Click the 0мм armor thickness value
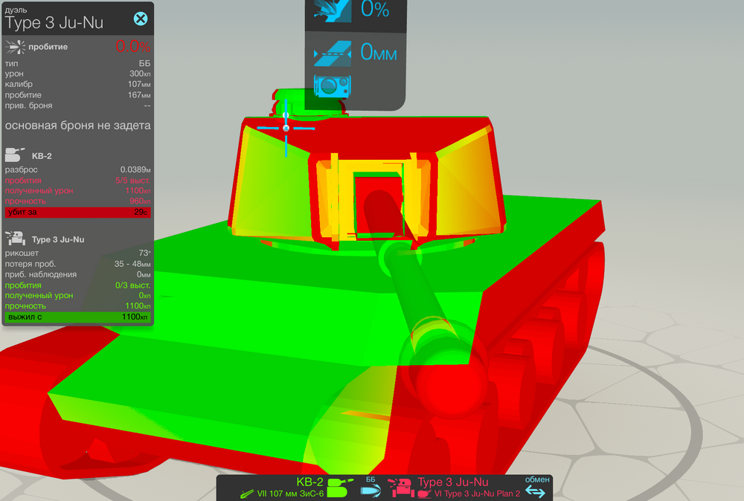 click(x=379, y=52)
